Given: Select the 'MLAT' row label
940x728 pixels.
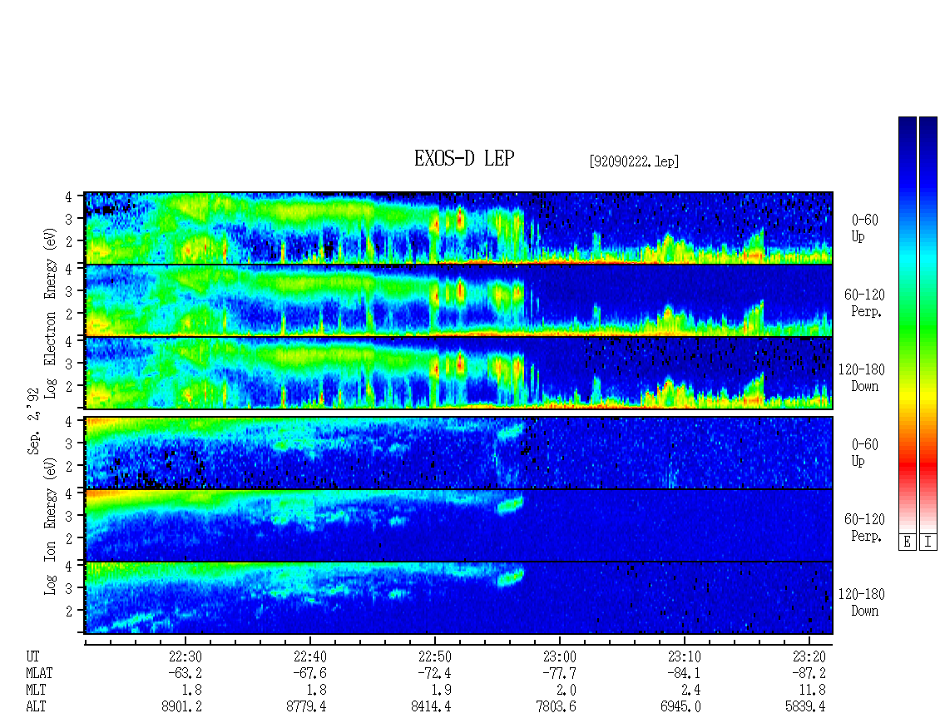Looking at the screenshot, I should [x=39, y=673].
